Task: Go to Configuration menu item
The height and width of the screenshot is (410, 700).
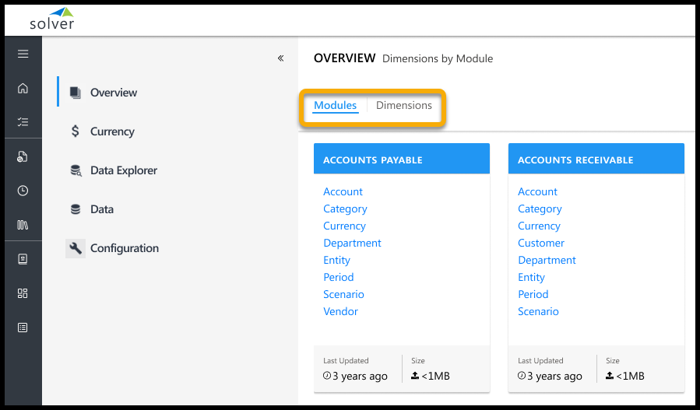Action: (x=124, y=248)
